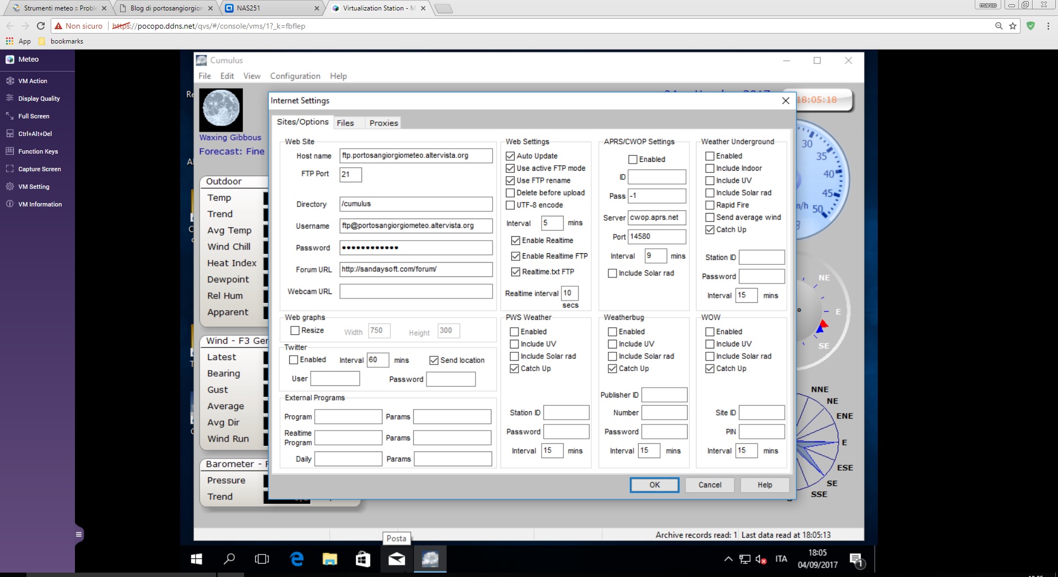
Task: Click the Windows Start button
Action: point(196,559)
